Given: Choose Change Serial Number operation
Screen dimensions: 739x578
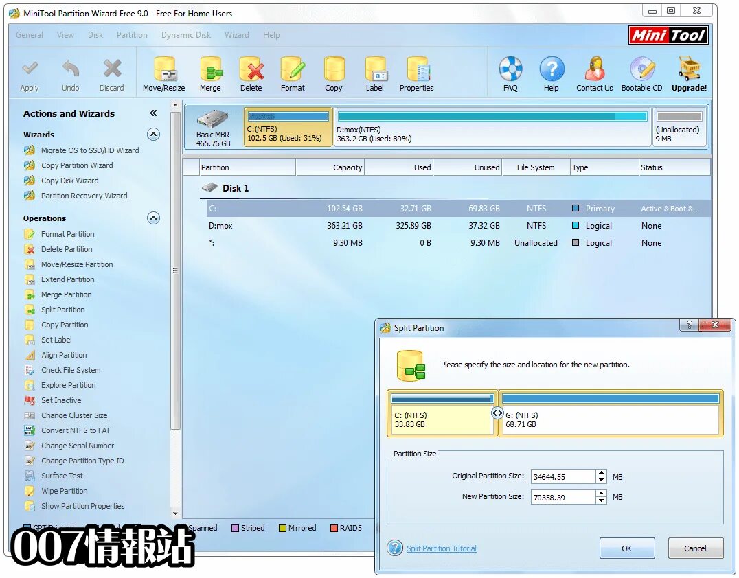Looking at the screenshot, I should click(x=78, y=445).
